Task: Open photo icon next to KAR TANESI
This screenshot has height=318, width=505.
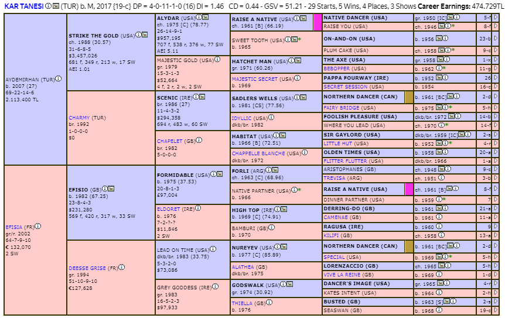Action: (56, 6)
